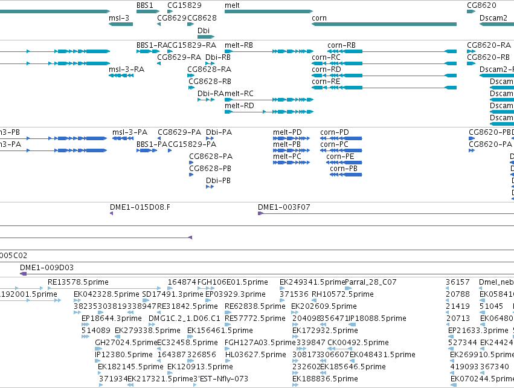Screen dimensions: 514x388
Task: Click the EP21633.3prime EST label
Action: pos(478,331)
